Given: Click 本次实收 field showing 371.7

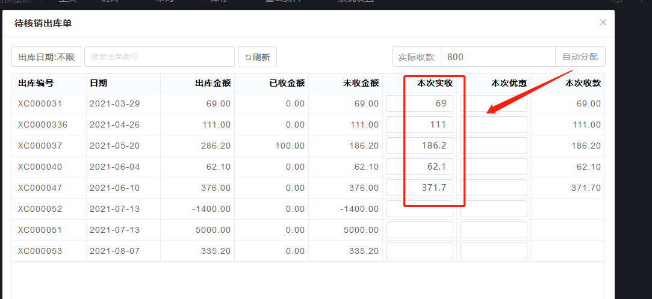Looking at the screenshot, I should click(x=420, y=188).
